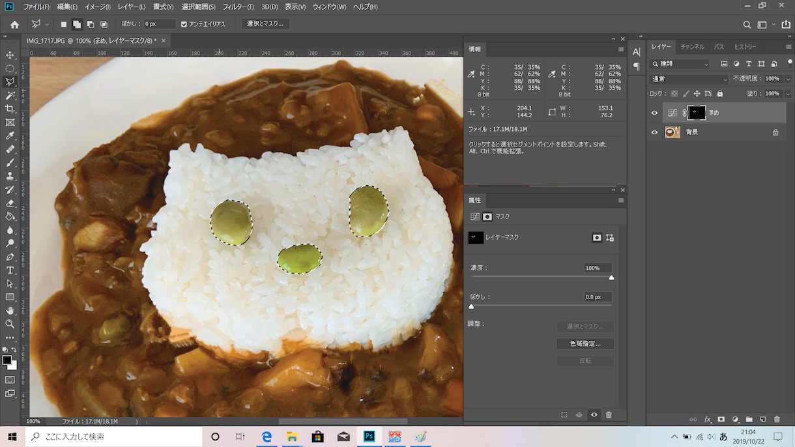This screenshot has height=447, width=795.
Task: Open the イメージ(I) menu
Action: click(x=97, y=7)
